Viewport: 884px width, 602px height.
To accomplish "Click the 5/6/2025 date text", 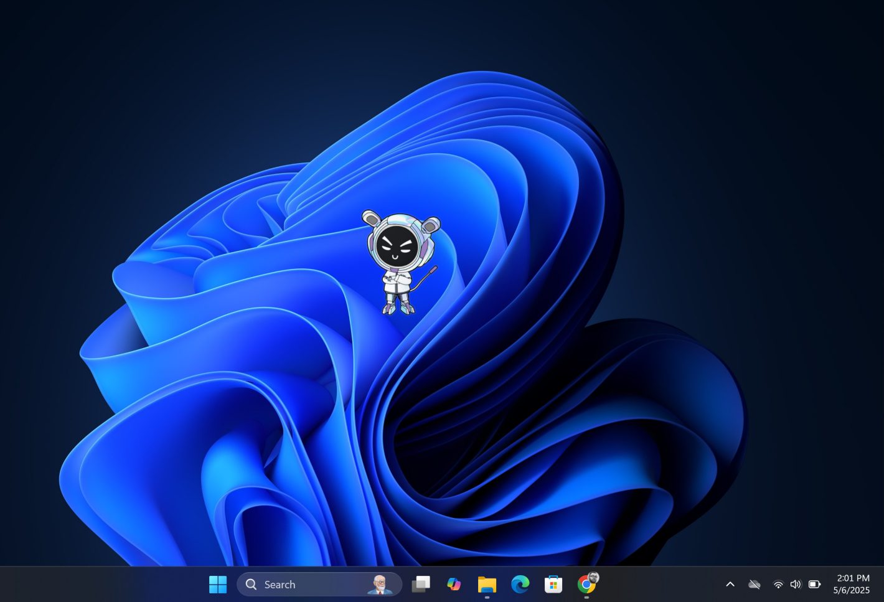I will pos(851,591).
